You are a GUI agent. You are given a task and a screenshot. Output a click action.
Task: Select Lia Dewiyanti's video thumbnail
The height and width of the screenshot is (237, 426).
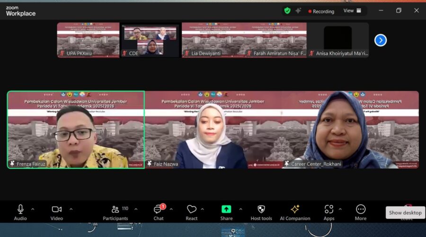tap(213, 40)
